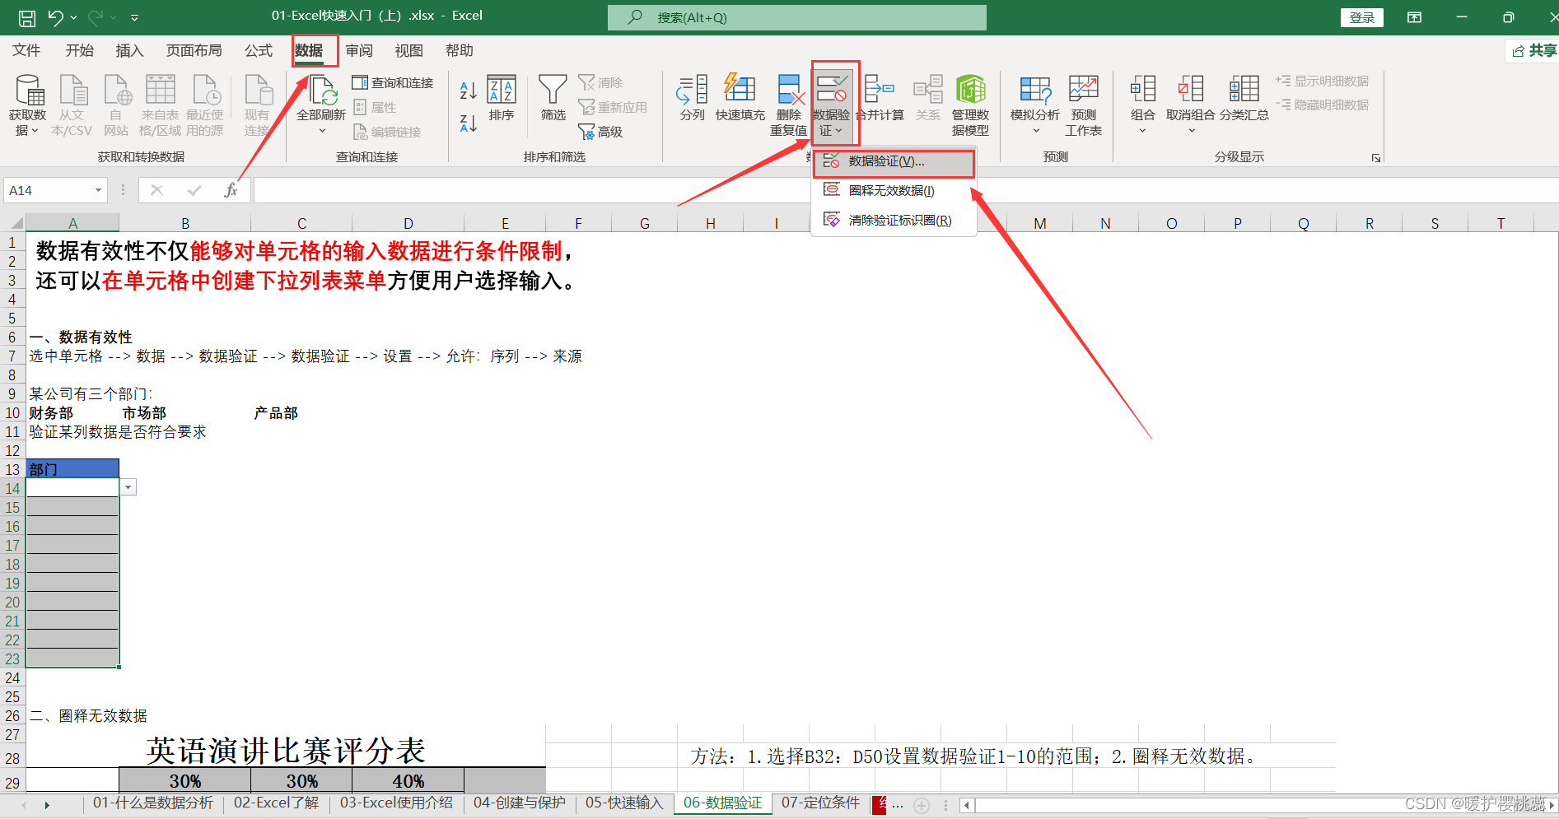Switch to the Insert (插入) tab
1559x819 pixels.
[x=129, y=51]
